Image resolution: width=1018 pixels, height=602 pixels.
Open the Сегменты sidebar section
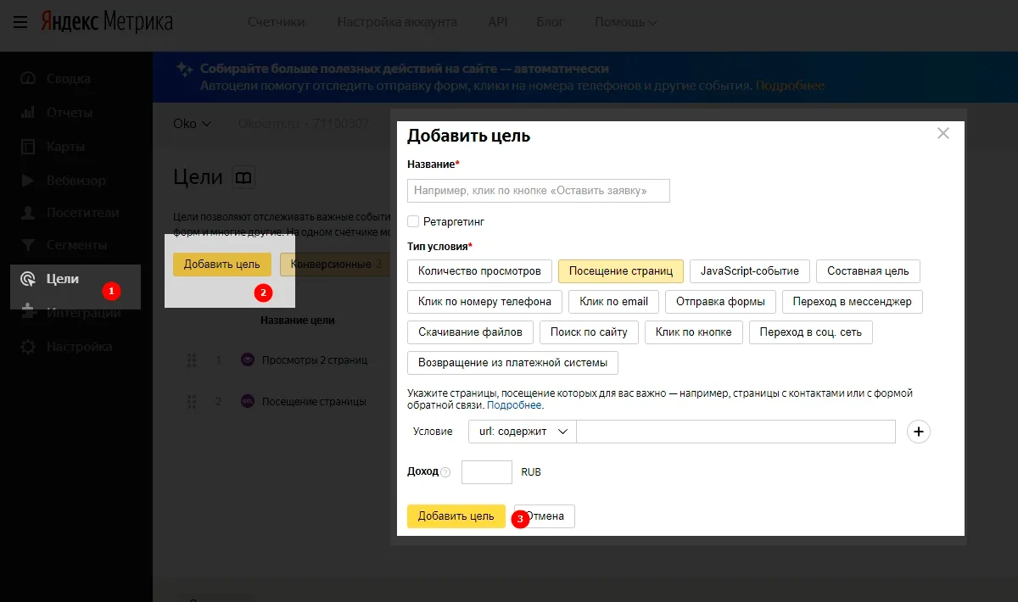pyautogui.click(x=64, y=245)
